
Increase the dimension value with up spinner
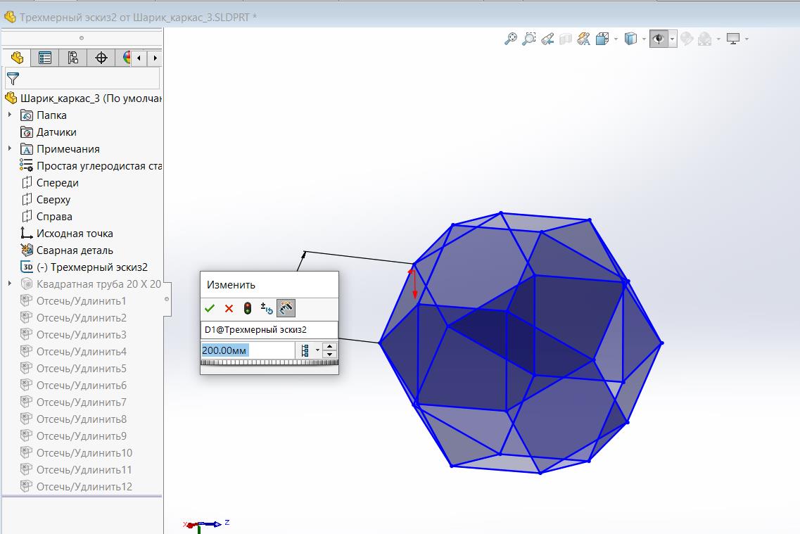329,347
